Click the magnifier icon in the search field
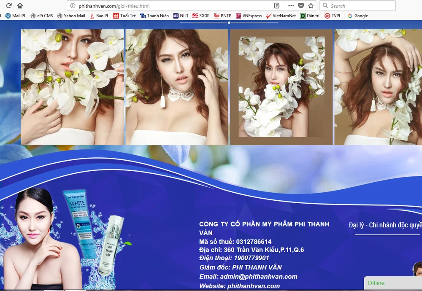The image size is (422, 291). [325, 5]
